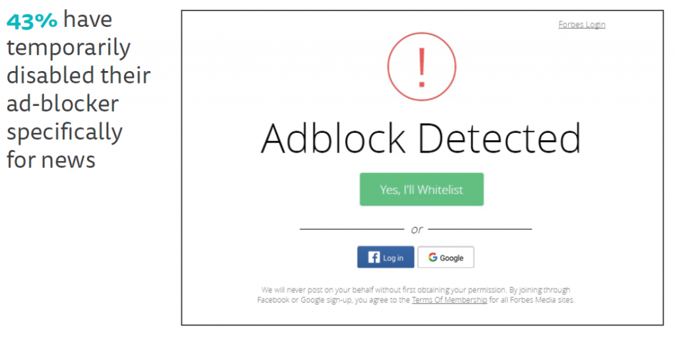
Task: Click the 'disabled their' caption line
Action: [78, 76]
